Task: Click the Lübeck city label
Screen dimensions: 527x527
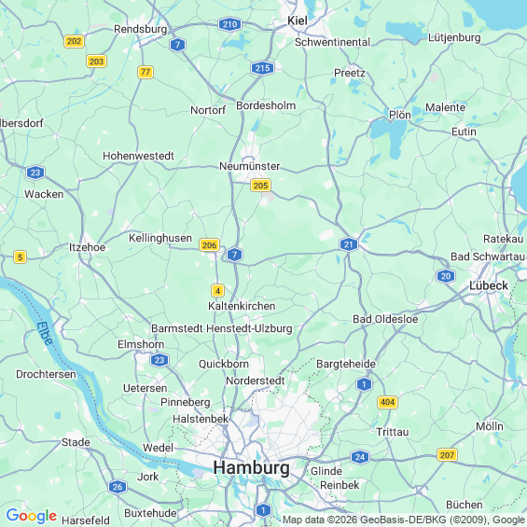Action: click(x=489, y=285)
